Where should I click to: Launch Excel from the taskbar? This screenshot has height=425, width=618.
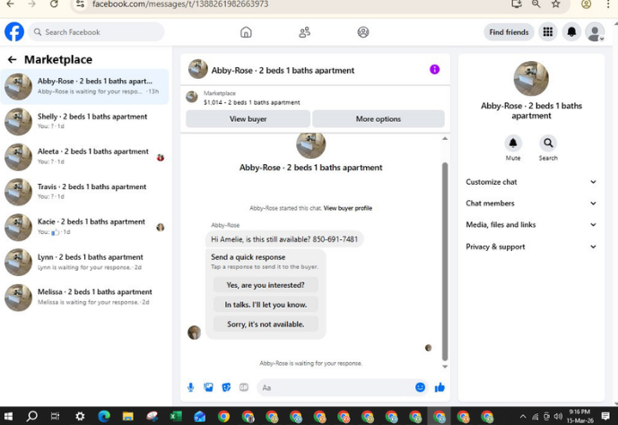(176, 416)
